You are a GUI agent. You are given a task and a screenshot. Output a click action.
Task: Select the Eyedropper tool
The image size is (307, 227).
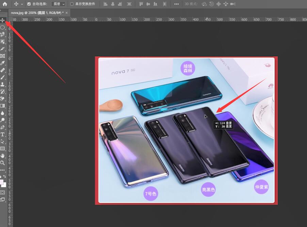point(2,63)
